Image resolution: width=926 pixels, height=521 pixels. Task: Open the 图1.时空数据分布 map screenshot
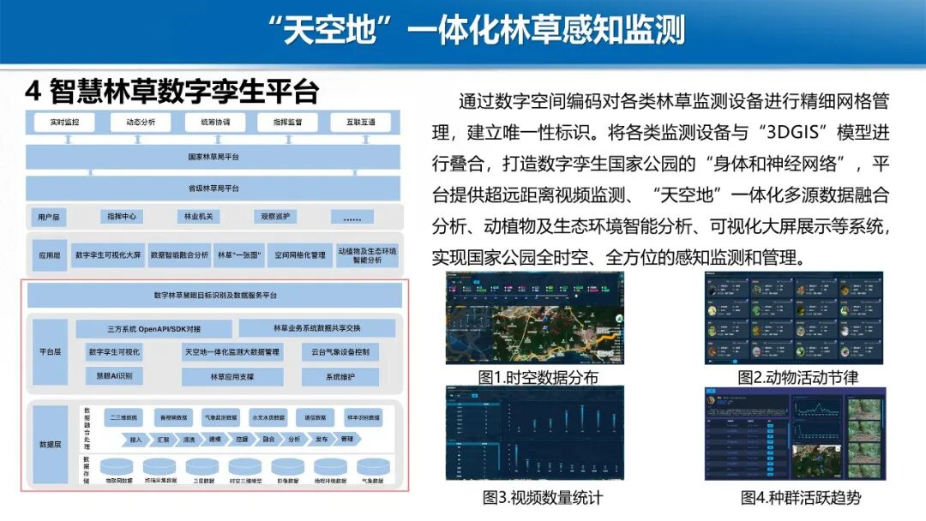pyautogui.click(x=534, y=319)
